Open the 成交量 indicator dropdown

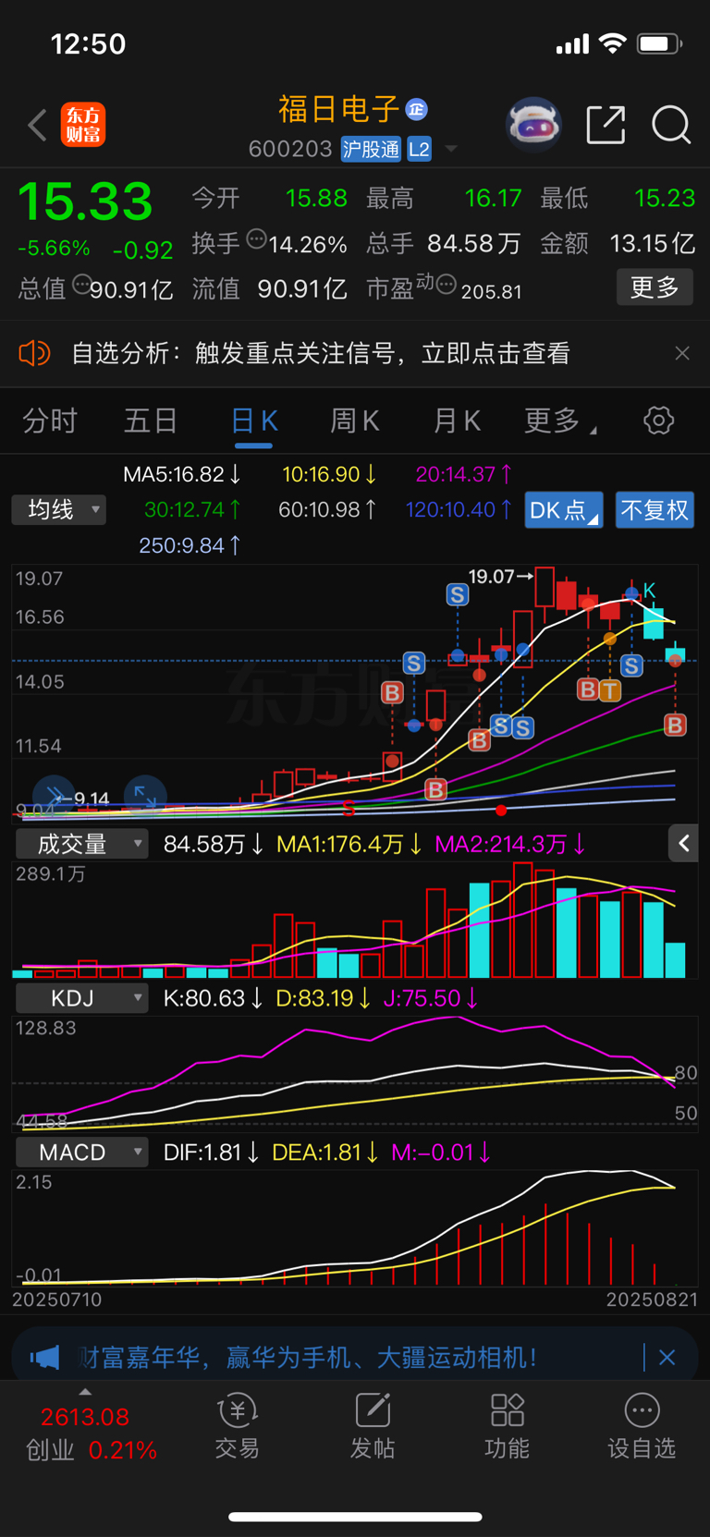[82, 843]
